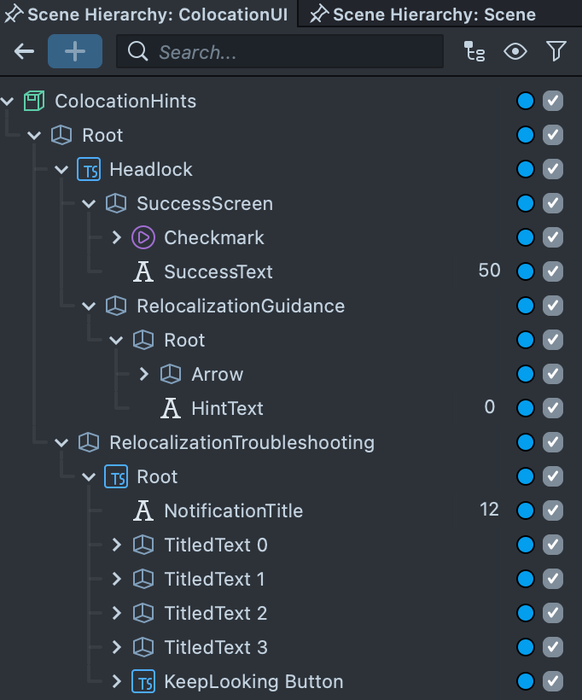Viewport: 582px width, 700px height.
Task: Click the Checkmark purple play icon
Action: (143, 238)
